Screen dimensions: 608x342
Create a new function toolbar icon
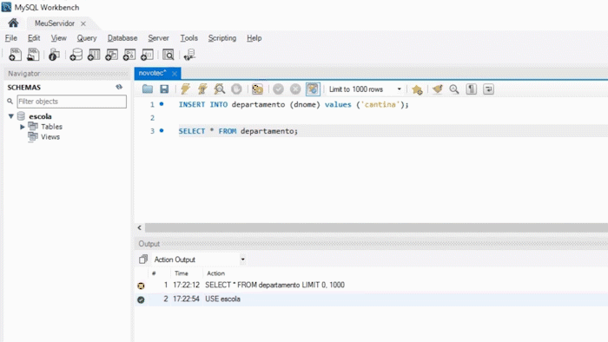(x=147, y=55)
